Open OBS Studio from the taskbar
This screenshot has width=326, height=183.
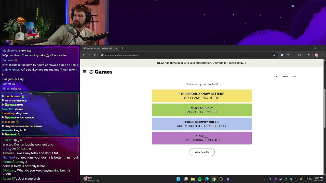[x=221, y=179]
